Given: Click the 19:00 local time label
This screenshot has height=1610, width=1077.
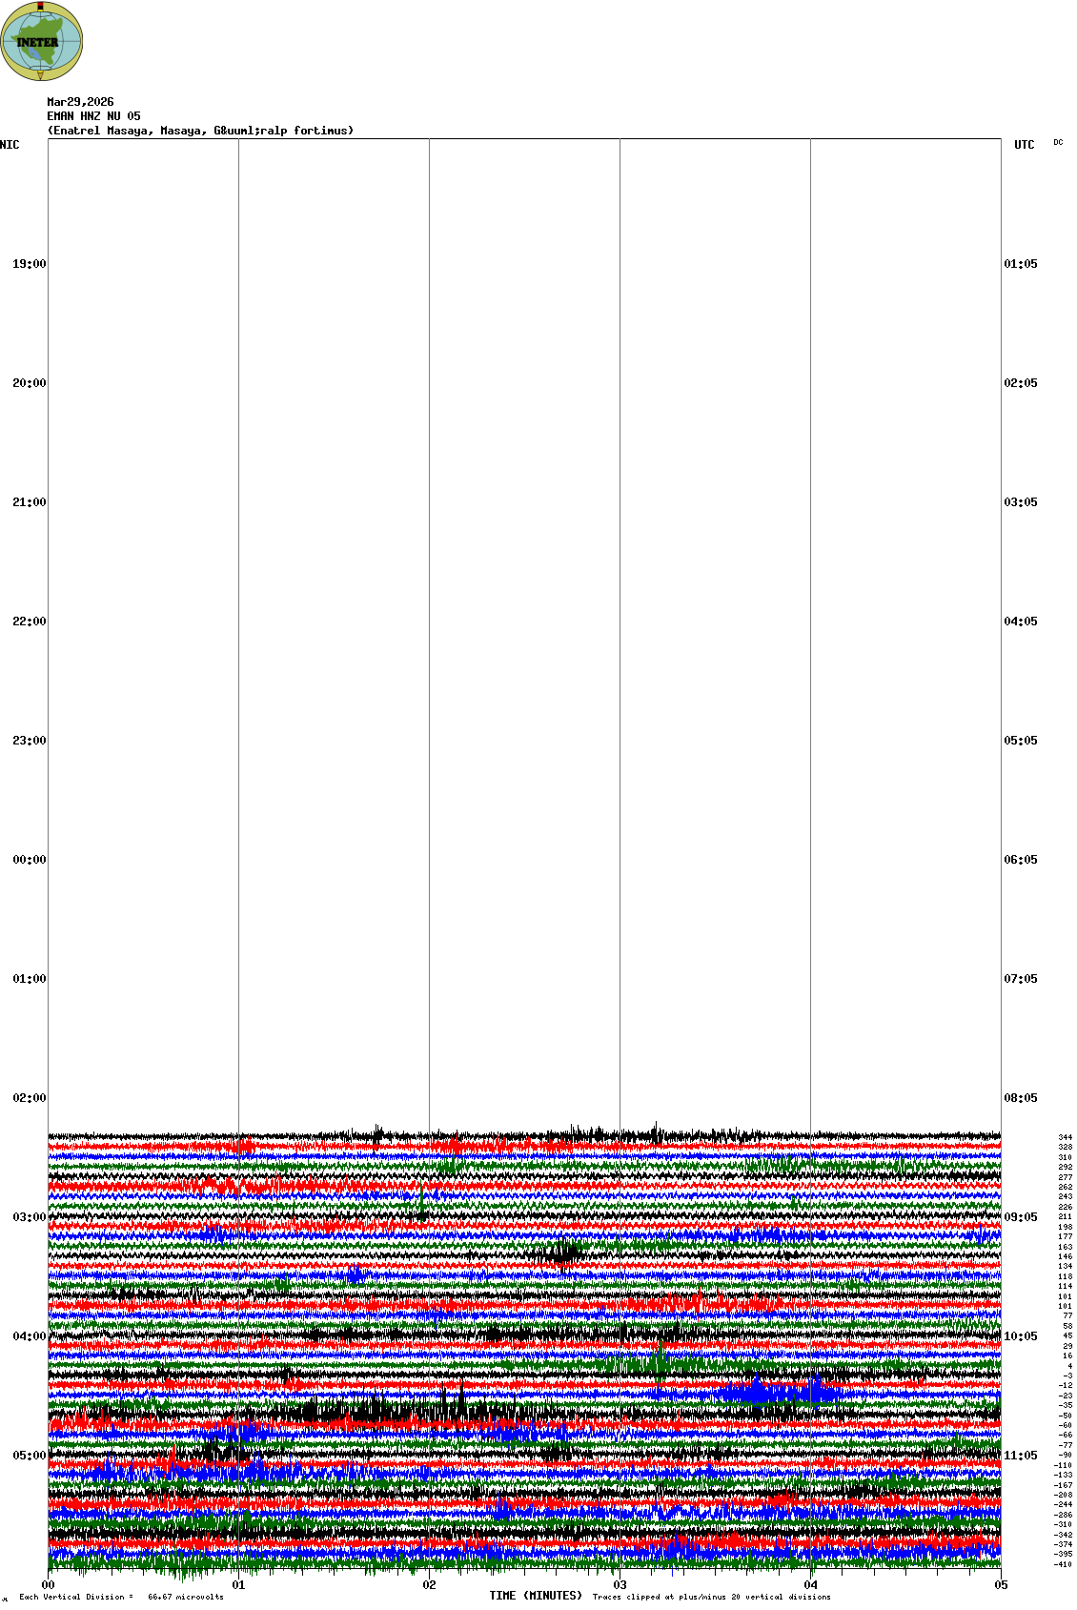Looking at the screenshot, I should point(29,264).
